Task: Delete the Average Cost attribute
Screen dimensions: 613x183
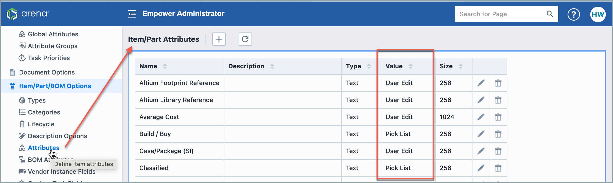Action: 498,117
